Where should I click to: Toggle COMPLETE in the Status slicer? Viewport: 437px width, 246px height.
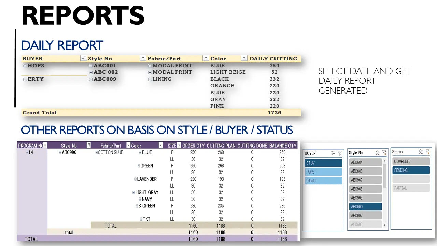[x=411, y=161]
